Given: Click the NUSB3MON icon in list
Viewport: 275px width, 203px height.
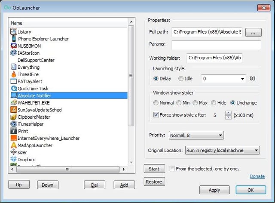Looking at the screenshot, I should pyautogui.click(x=14, y=46).
